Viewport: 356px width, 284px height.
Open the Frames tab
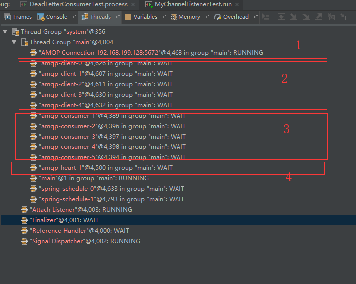(18, 17)
